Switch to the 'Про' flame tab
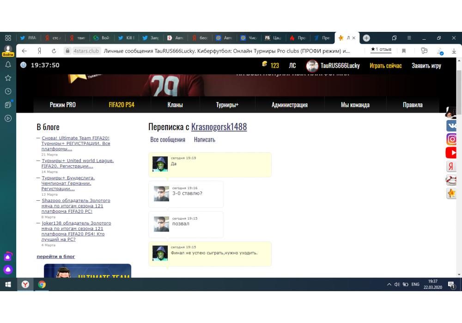This screenshot has width=462, height=323. 298,38
